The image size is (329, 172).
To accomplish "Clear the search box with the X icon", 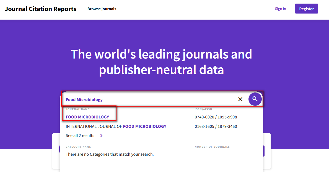I will (x=240, y=99).
